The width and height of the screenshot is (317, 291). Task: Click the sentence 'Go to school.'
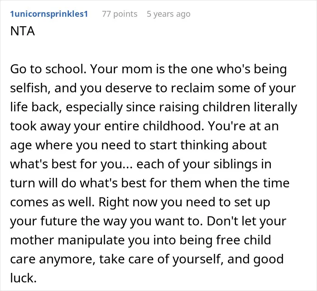48,69
